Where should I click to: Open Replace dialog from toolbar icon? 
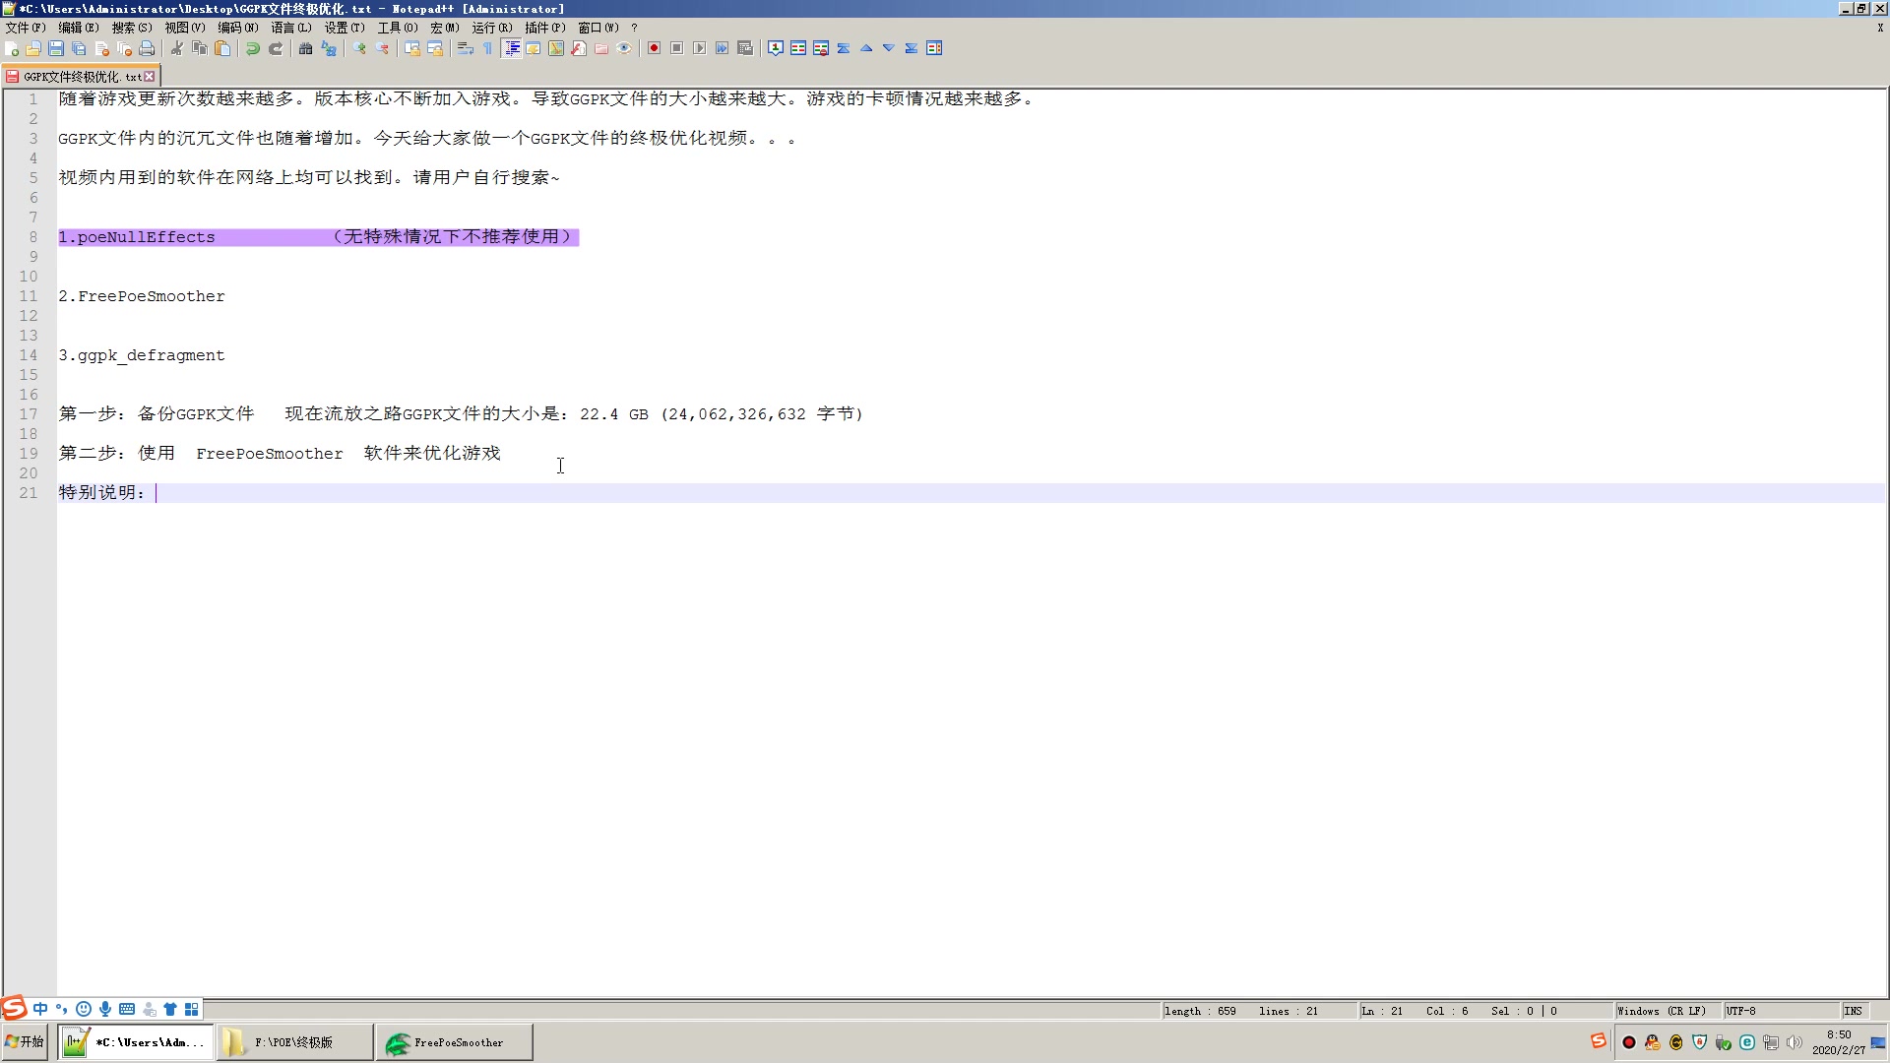click(x=329, y=48)
